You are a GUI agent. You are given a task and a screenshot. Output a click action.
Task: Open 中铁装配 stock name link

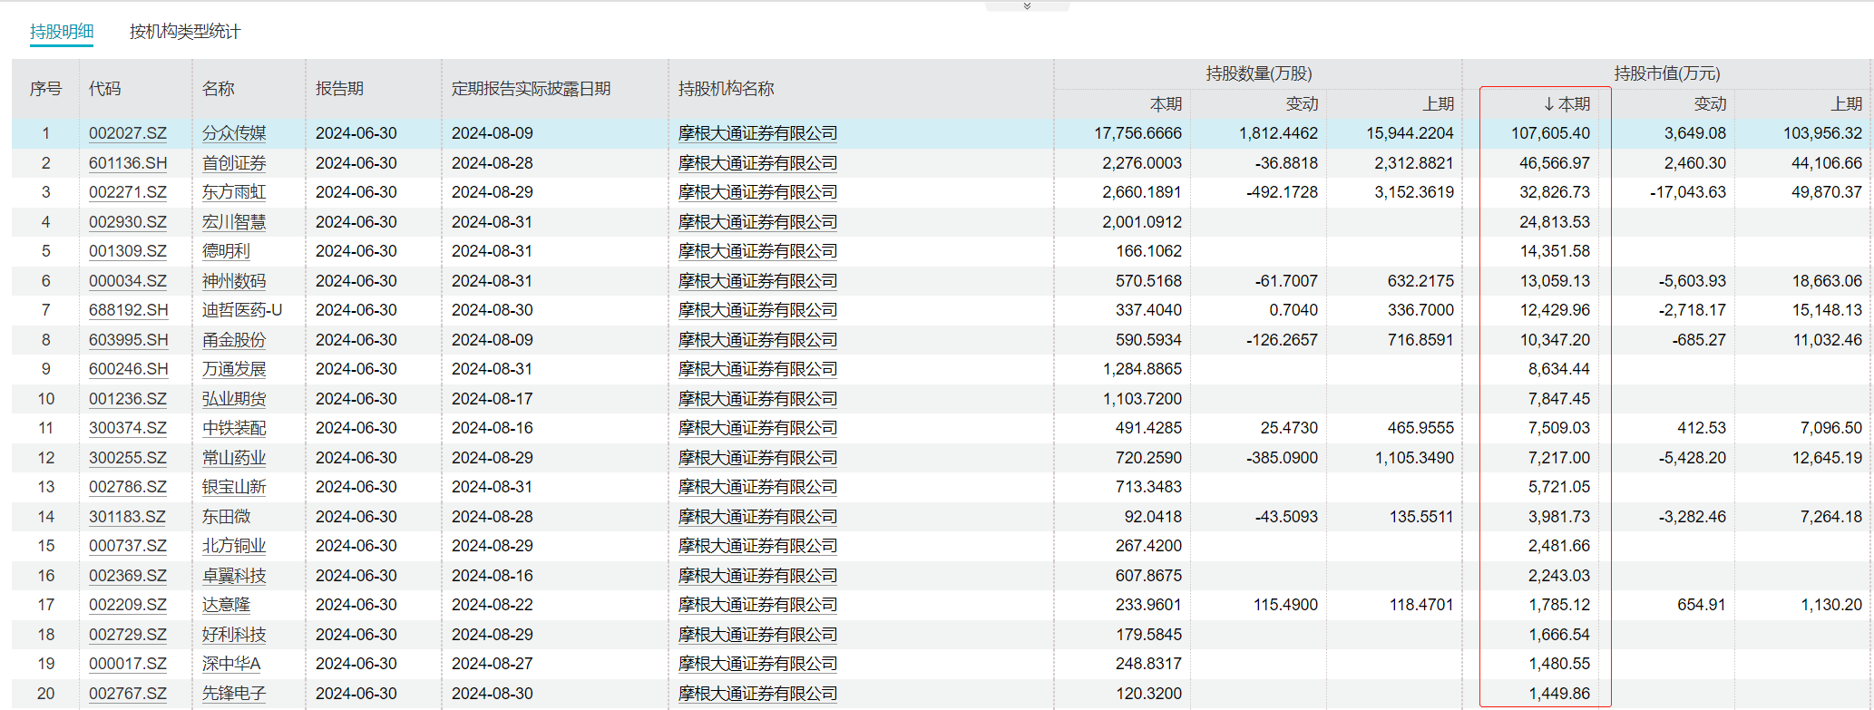[234, 428]
